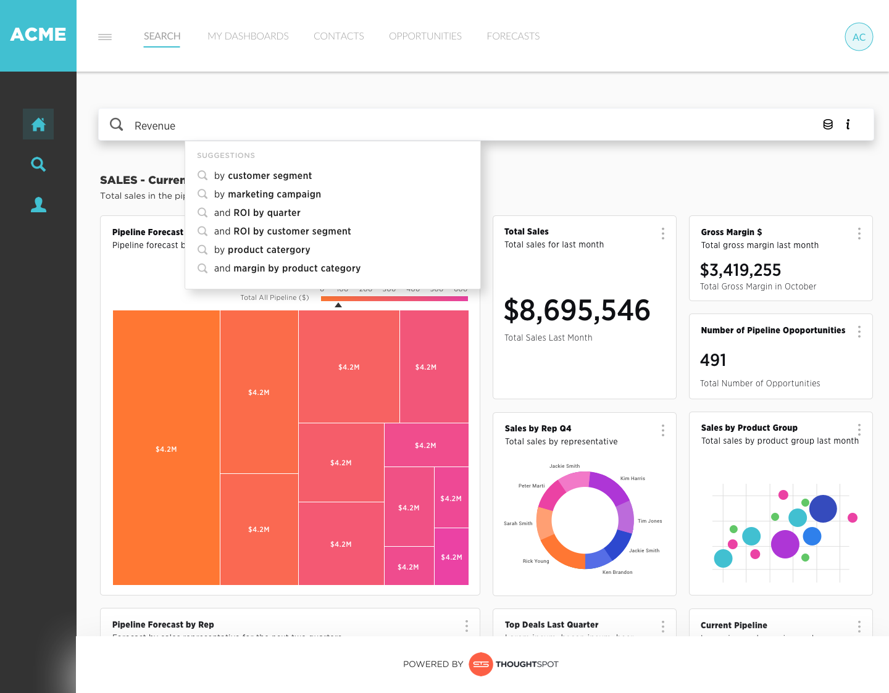This screenshot has width=889, height=693.
Task: Click the $8,695,546 total sales value
Action: 577,310
